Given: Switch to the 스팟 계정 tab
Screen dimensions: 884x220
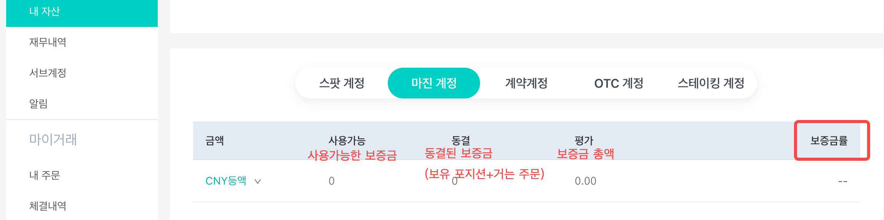Looking at the screenshot, I should click(342, 83).
